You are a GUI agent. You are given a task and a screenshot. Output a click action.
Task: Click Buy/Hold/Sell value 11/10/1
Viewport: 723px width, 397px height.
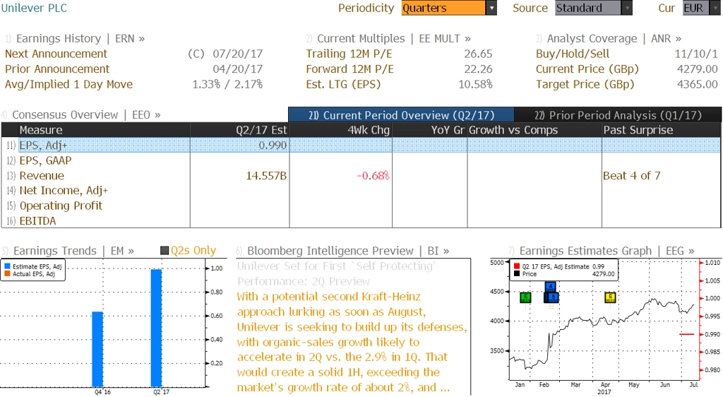click(x=696, y=54)
